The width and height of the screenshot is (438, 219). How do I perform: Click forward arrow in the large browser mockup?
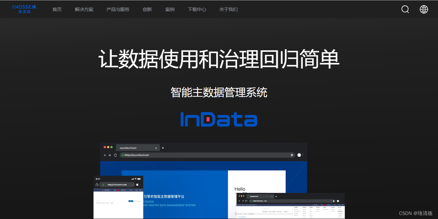(x=110, y=155)
